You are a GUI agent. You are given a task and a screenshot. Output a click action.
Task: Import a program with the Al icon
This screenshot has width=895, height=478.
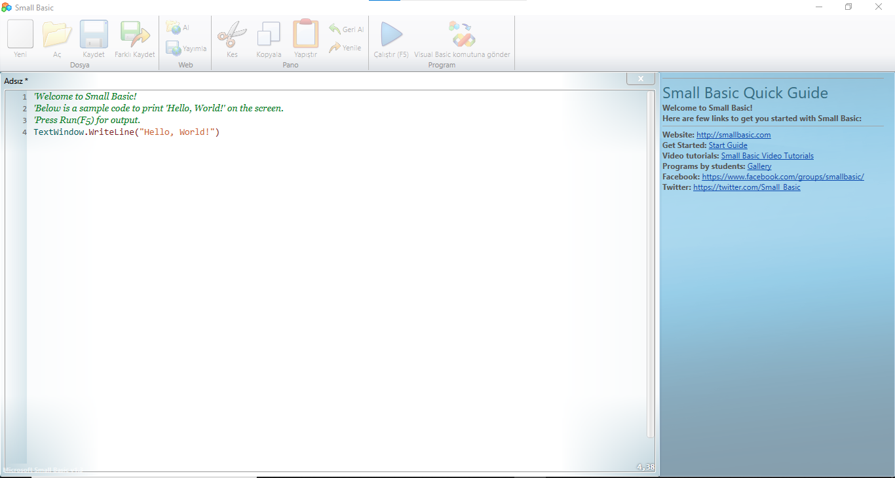[178, 28]
